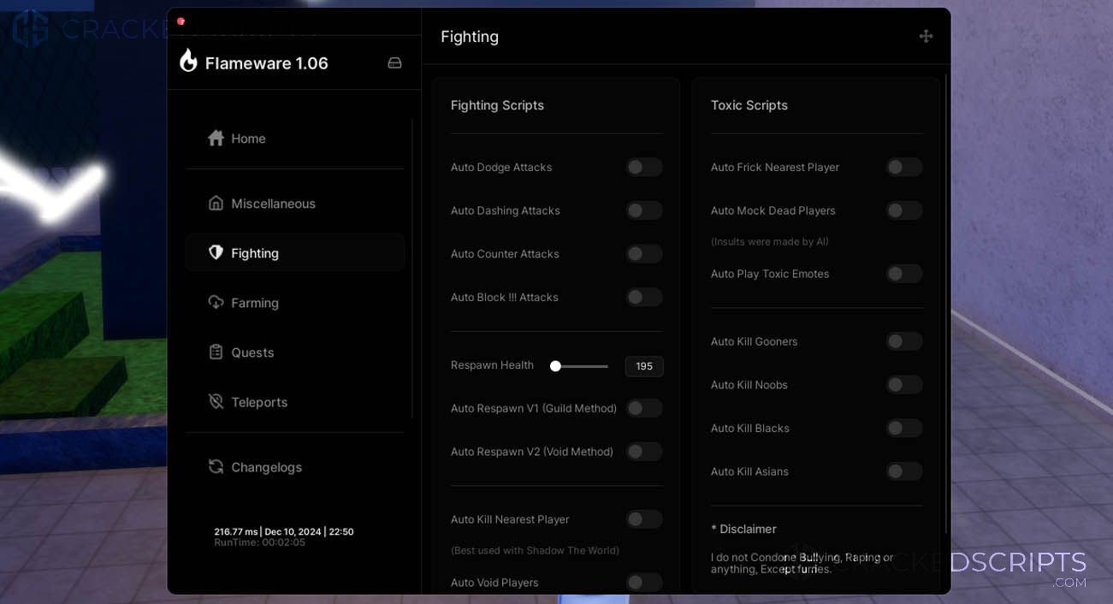Click the Miscellaneous sidebar icon
The image size is (1113, 604).
tap(216, 203)
